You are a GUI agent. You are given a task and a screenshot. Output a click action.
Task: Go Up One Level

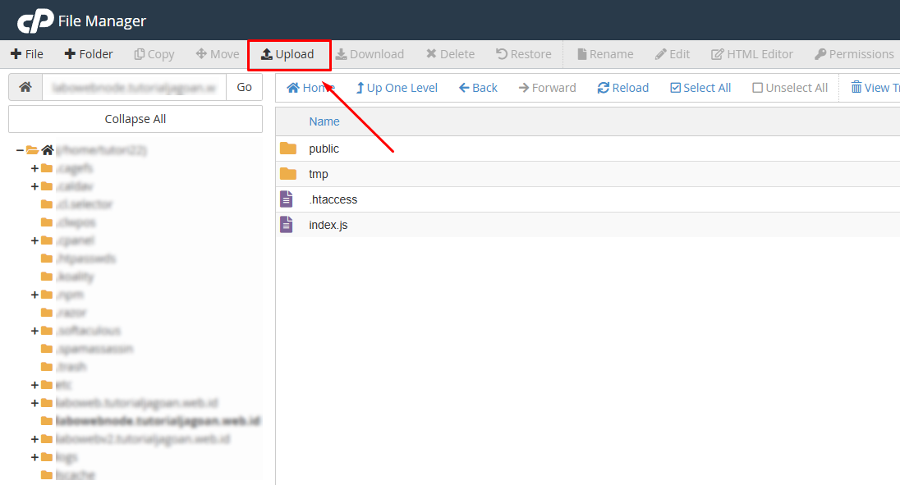[397, 88]
